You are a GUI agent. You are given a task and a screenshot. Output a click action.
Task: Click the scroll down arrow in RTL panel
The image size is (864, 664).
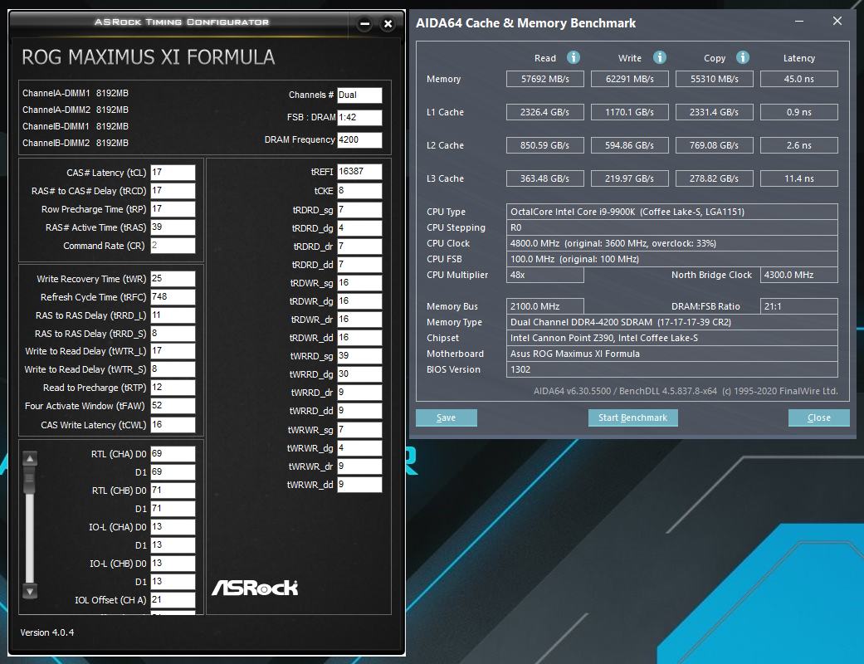point(31,591)
